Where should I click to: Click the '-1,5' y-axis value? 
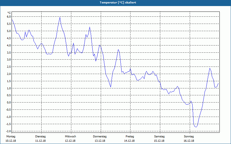[9, 124]
